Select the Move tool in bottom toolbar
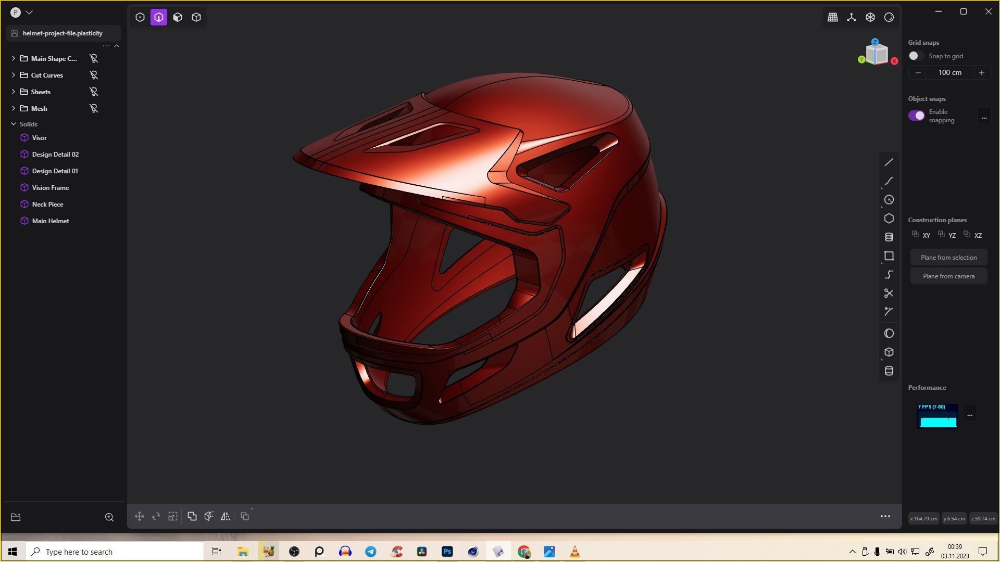The image size is (1000, 562). [139, 516]
